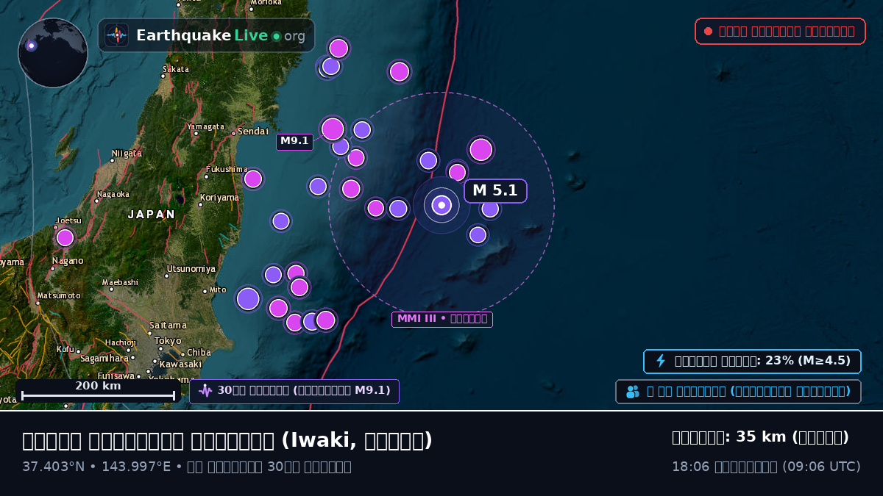Select the large magenta marker beside the M9.1 label
Viewport: 883px width, 496px height.
click(333, 129)
